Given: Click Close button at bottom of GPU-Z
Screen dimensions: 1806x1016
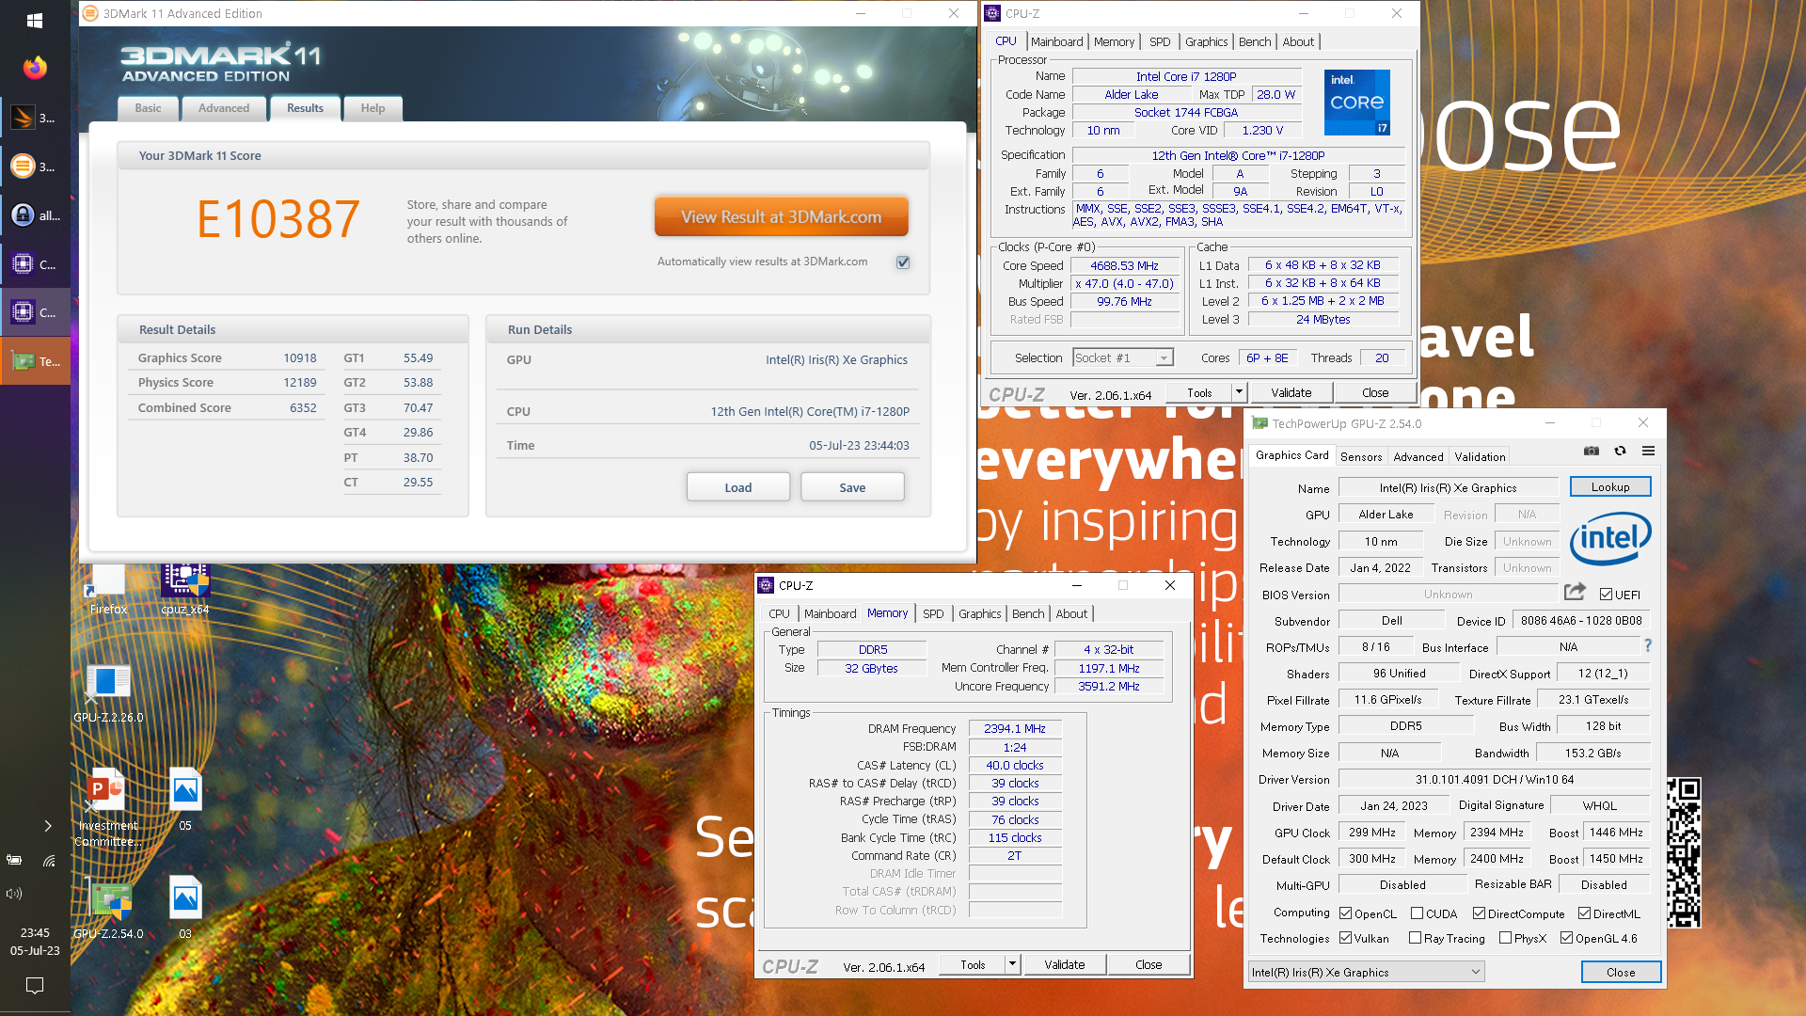Looking at the screenshot, I should coord(1621,972).
